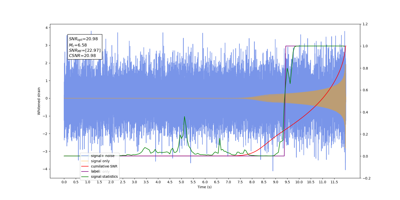Click the 11.5 x-axis tick label

(334, 182)
